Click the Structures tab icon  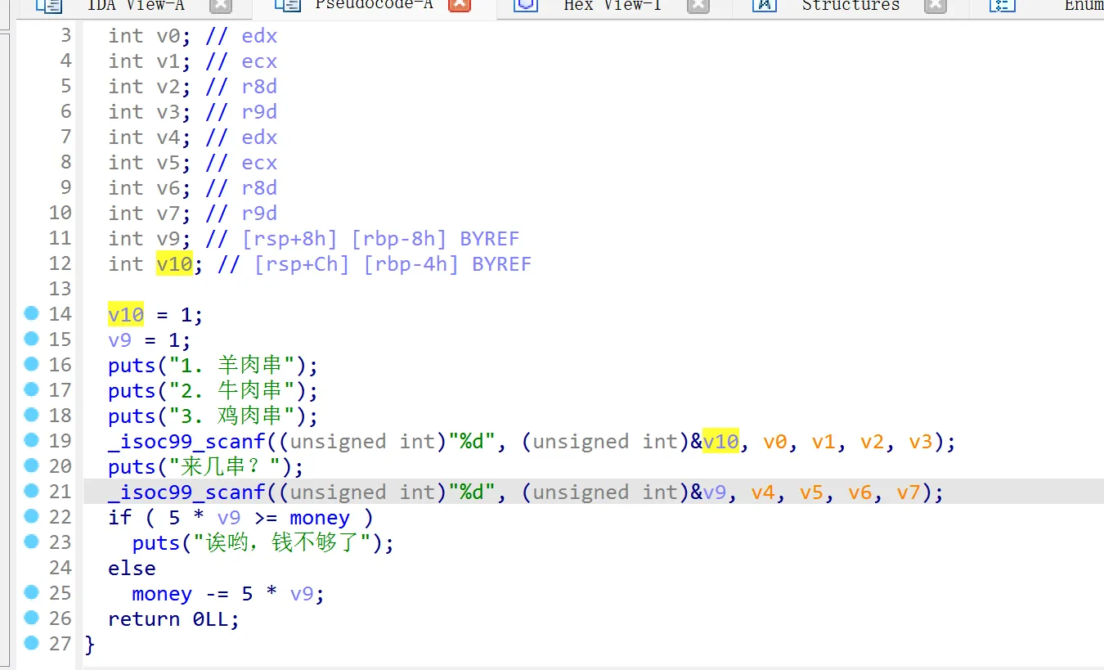click(764, 6)
